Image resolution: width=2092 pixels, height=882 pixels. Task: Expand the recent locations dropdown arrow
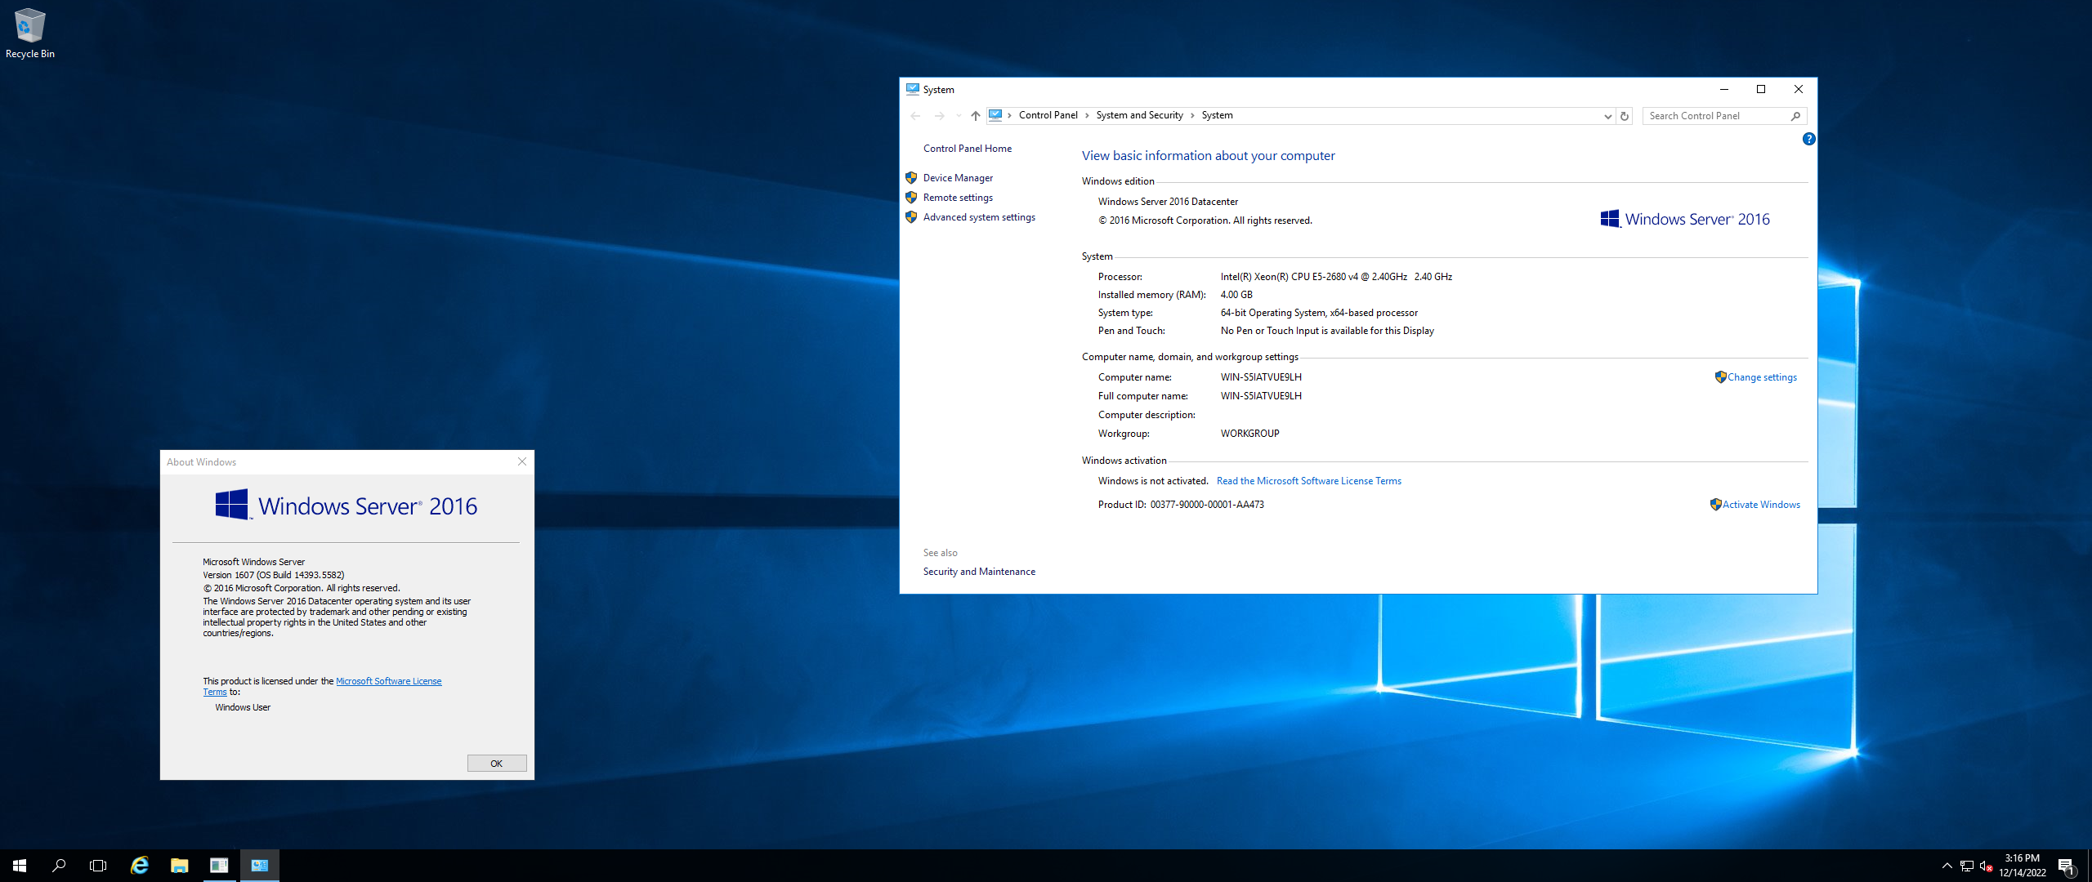[958, 116]
